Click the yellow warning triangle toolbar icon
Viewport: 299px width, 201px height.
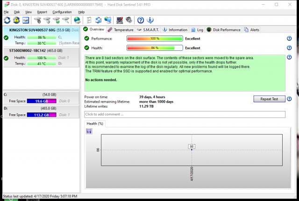pyautogui.click(x=16, y=20)
